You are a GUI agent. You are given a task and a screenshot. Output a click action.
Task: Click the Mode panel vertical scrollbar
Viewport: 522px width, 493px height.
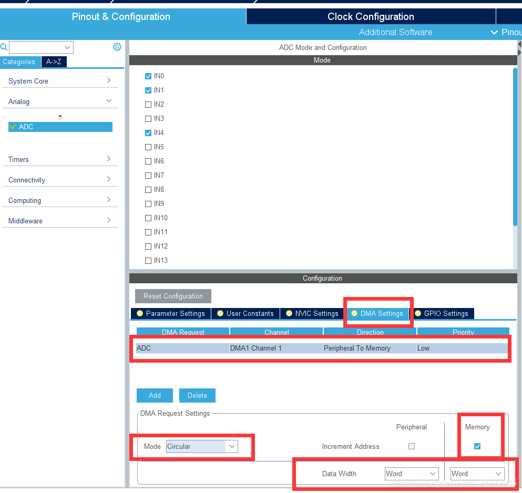tap(515, 147)
